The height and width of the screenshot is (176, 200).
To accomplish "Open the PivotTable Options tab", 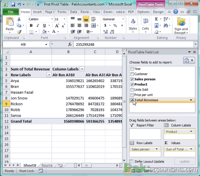I will [x=143, y=12].
